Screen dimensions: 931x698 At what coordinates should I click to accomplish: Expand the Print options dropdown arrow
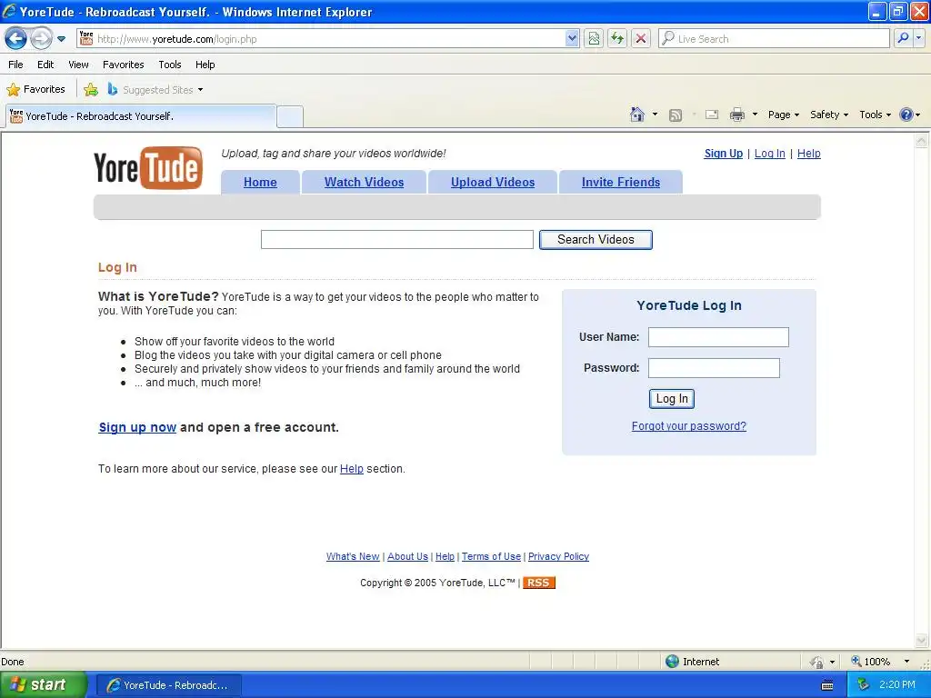755,115
